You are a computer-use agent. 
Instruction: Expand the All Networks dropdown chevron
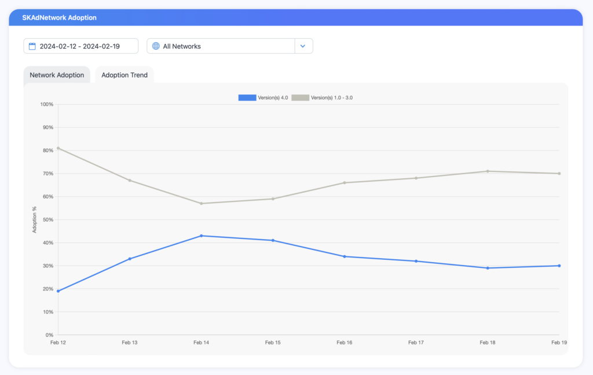pyautogui.click(x=303, y=46)
